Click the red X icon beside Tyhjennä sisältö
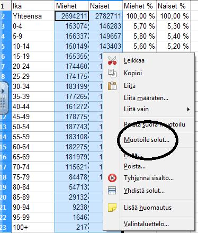198x233 pixels. [112, 178]
